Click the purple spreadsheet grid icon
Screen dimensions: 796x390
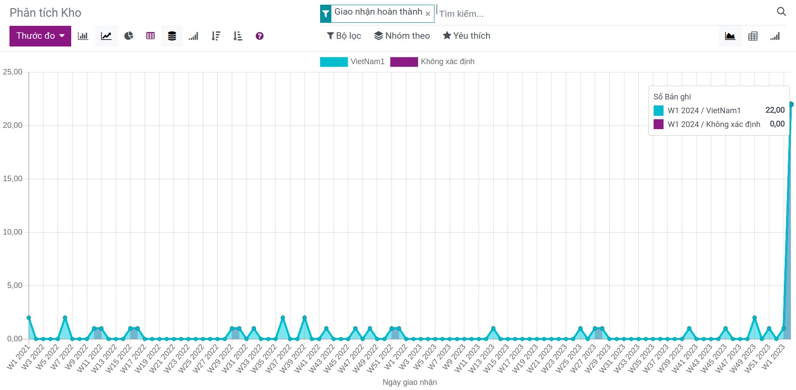click(150, 36)
